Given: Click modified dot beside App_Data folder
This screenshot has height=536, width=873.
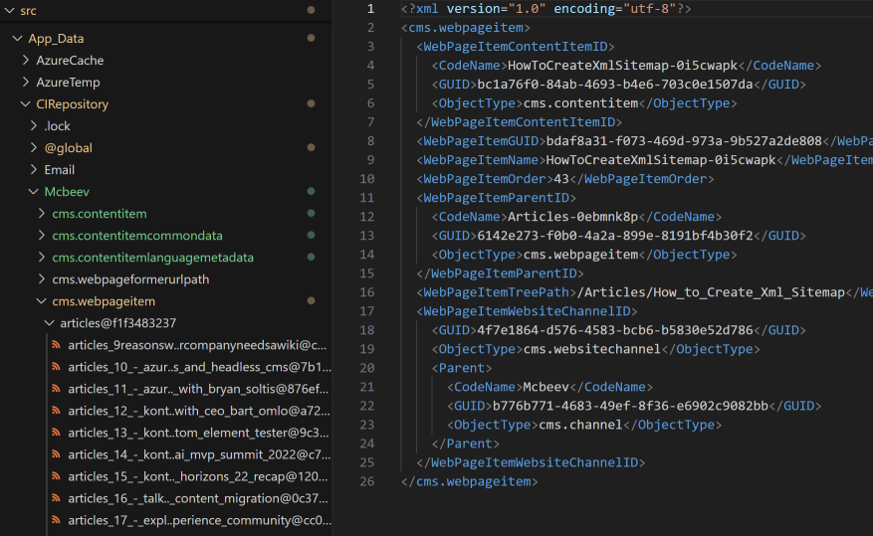Looking at the screenshot, I should (x=312, y=38).
